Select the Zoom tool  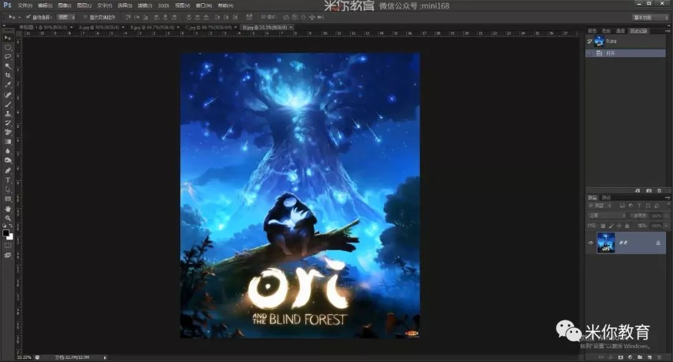click(7, 218)
